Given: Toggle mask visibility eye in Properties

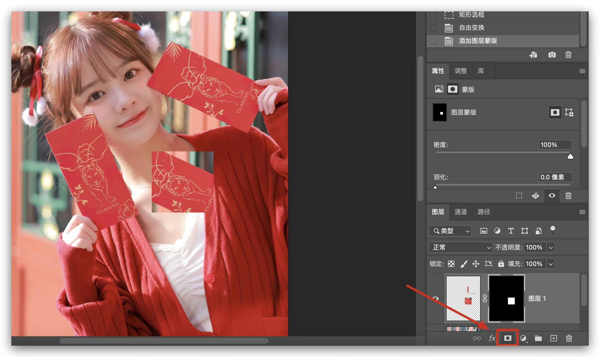Looking at the screenshot, I should click(552, 196).
